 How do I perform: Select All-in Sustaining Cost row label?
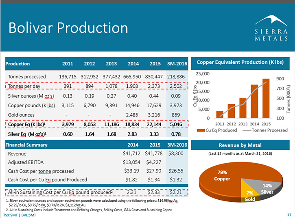pos(60,192)
